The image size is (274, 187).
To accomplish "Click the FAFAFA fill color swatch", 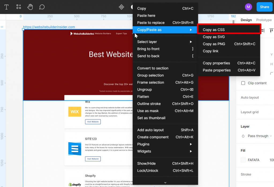I will click(x=243, y=160).
